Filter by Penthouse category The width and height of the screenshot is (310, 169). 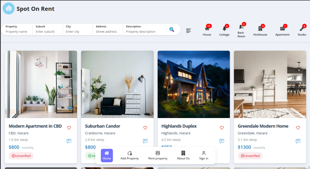point(260,30)
